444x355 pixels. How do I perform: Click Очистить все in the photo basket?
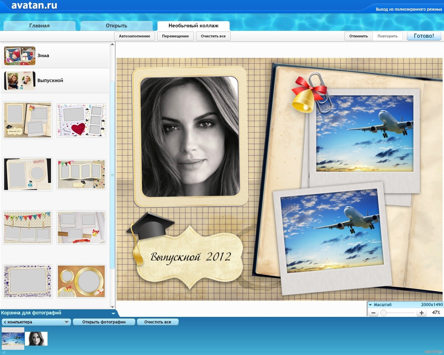coord(158,322)
